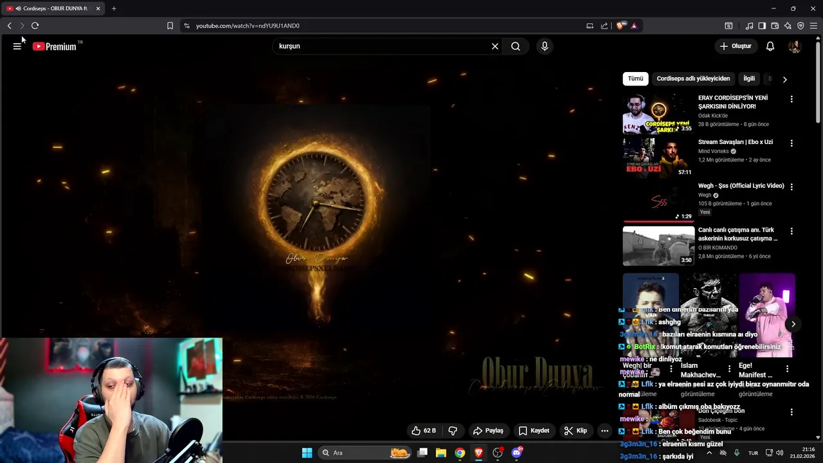Image resolution: width=823 pixels, height=463 pixels.
Task: Start voice search with the microphone icon
Action: [x=545, y=46]
